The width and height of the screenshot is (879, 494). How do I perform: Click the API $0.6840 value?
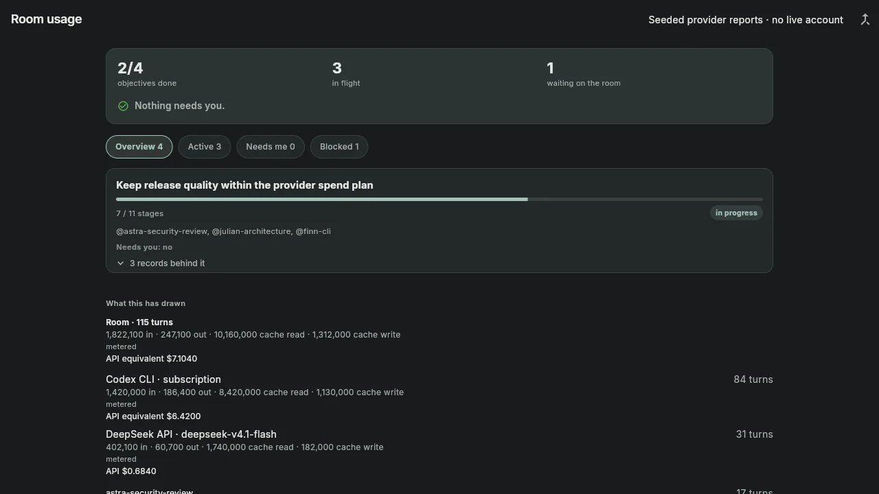point(131,471)
